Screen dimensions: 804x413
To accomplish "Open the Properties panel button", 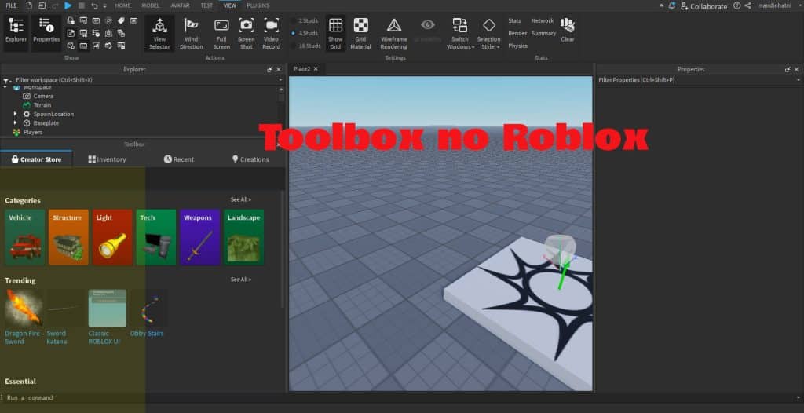I will click(46, 32).
